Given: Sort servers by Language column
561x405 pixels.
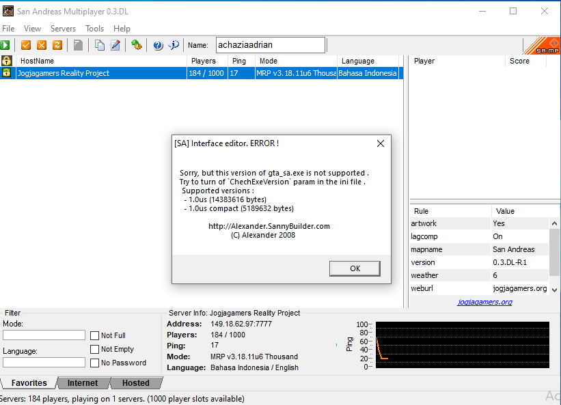Looking at the screenshot, I should point(368,61).
